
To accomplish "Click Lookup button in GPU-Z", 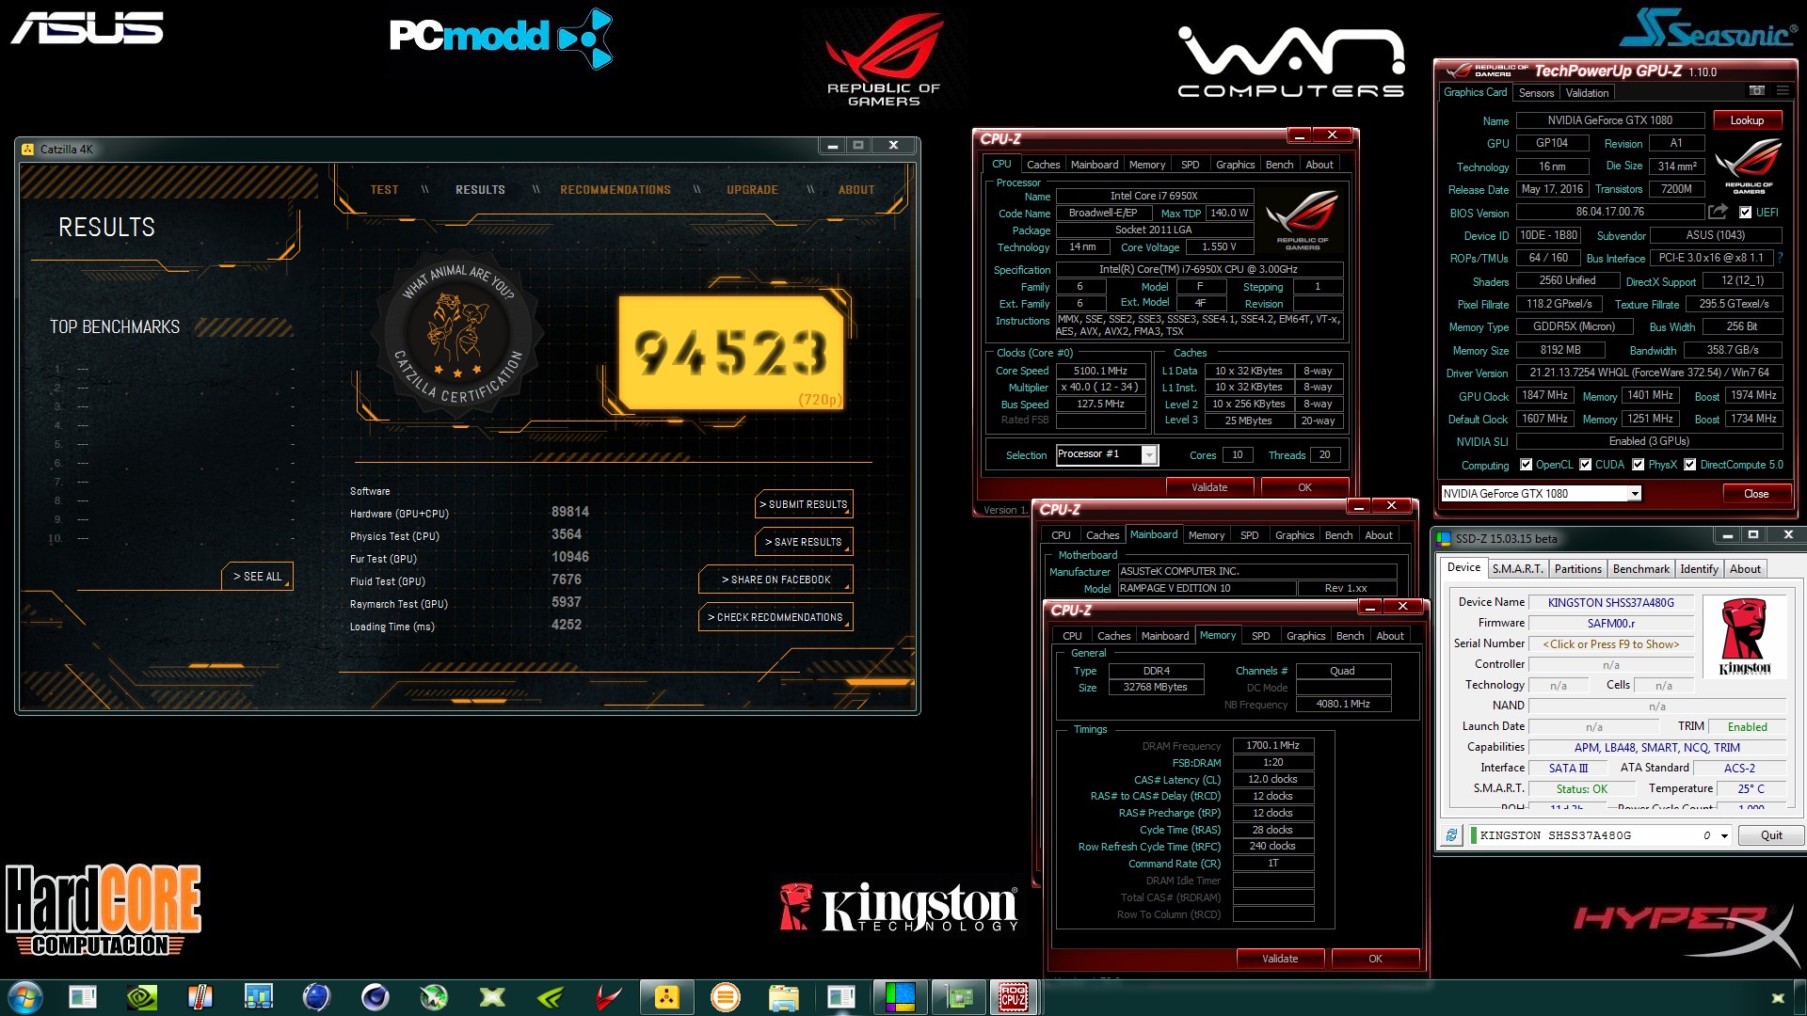I will coord(1747,120).
